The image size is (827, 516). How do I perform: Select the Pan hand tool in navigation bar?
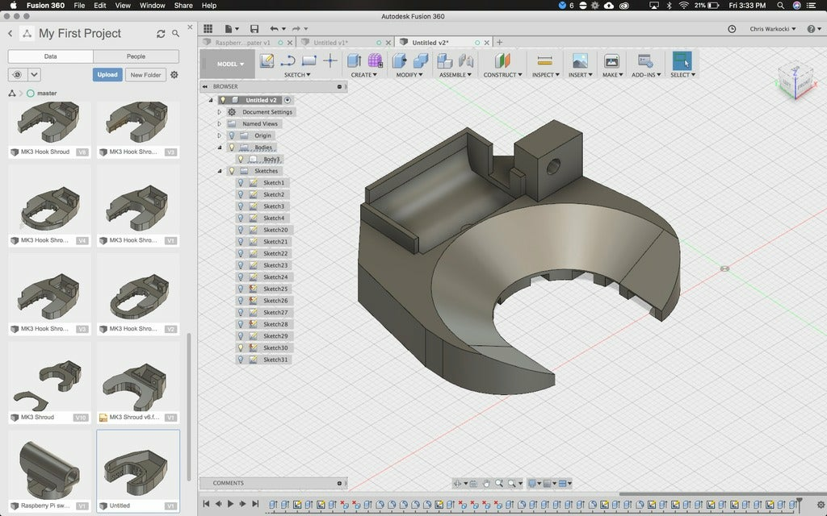coord(486,484)
